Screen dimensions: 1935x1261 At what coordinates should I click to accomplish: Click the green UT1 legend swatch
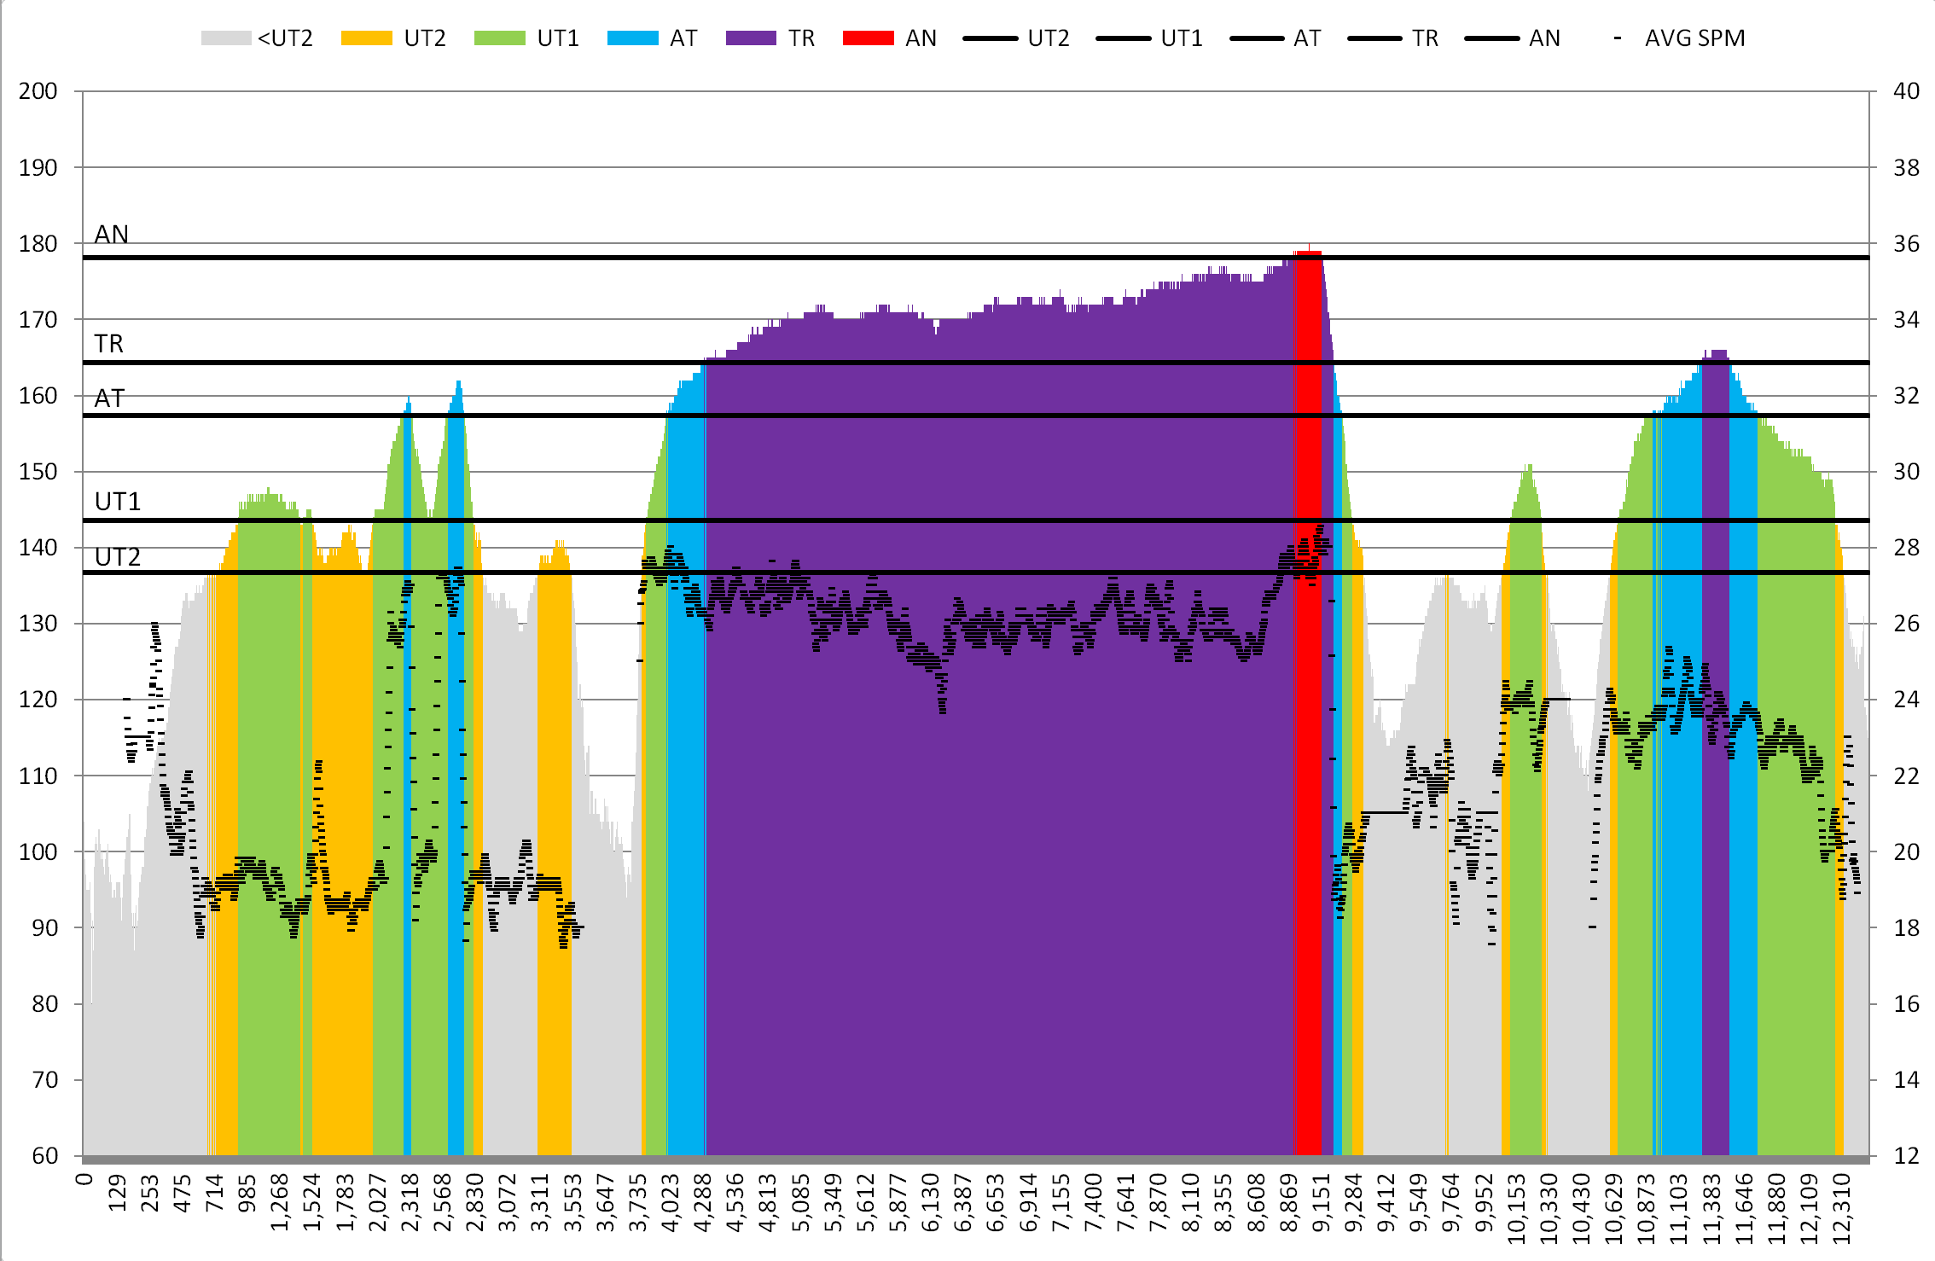coord(499,38)
